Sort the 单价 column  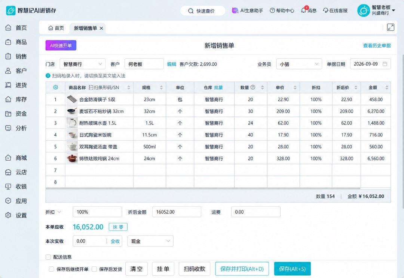click(x=295, y=87)
